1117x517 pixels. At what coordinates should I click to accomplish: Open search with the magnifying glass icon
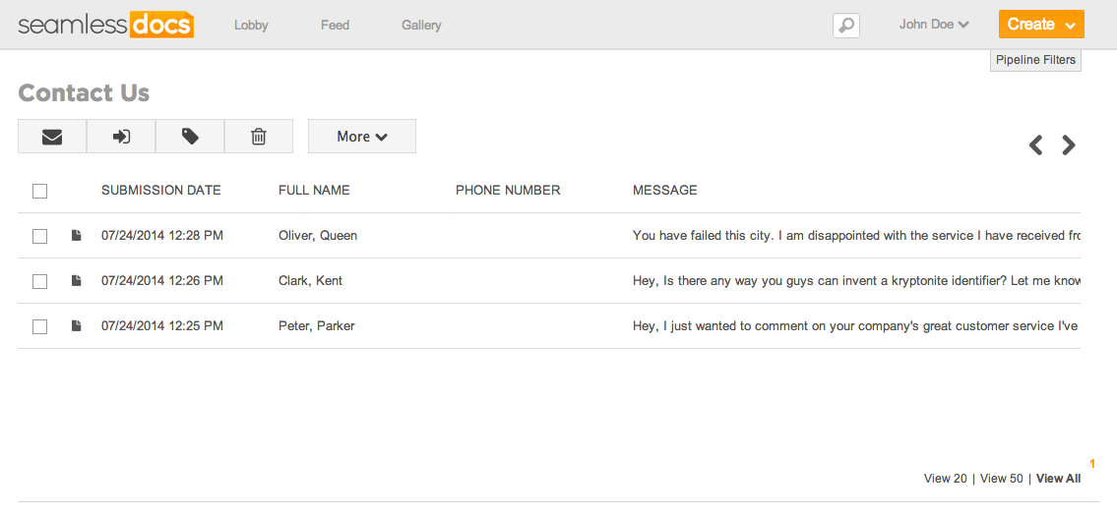coord(846,26)
